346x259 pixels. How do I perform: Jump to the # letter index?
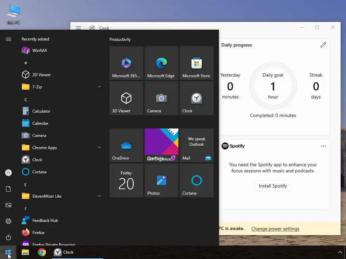(x=26, y=63)
